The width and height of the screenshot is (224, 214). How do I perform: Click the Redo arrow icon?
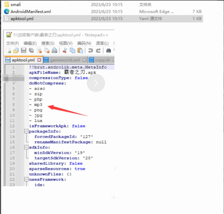click(x=98, y=51)
